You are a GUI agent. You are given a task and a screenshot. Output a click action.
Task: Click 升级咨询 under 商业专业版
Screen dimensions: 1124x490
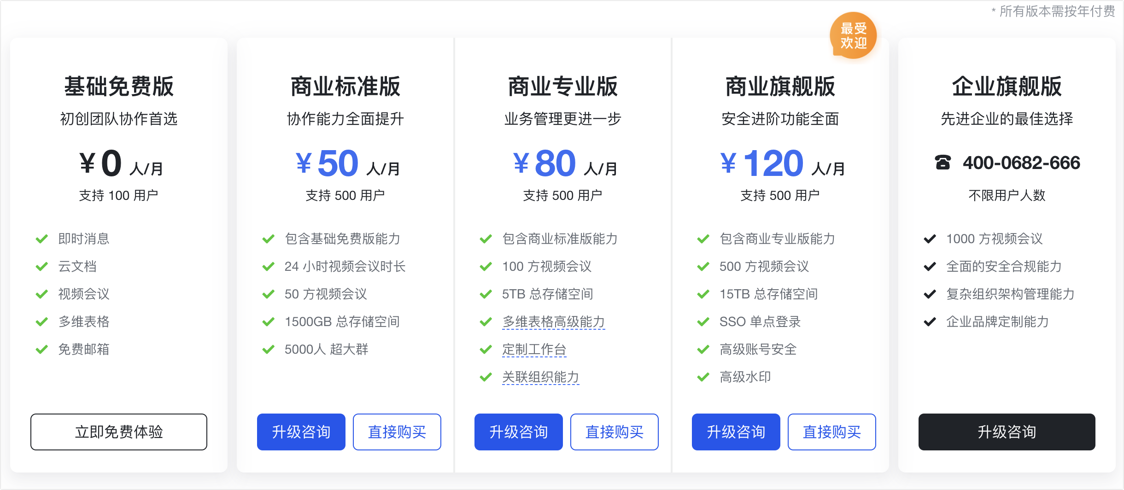tap(519, 432)
